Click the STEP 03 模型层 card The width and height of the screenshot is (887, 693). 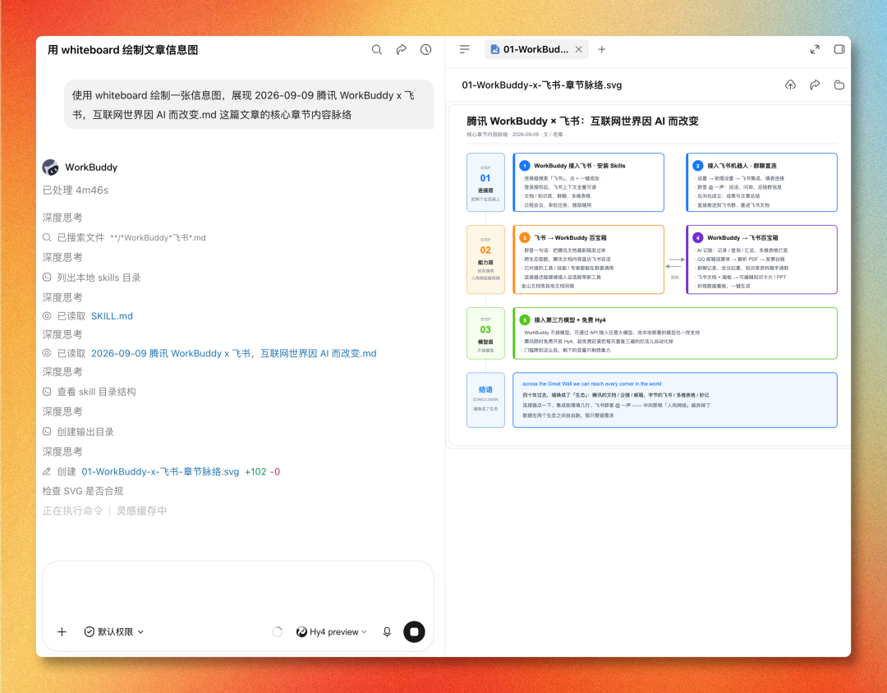pos(485,333)
